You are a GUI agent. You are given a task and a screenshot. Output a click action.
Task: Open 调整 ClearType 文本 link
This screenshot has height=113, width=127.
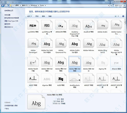(11, 21)
